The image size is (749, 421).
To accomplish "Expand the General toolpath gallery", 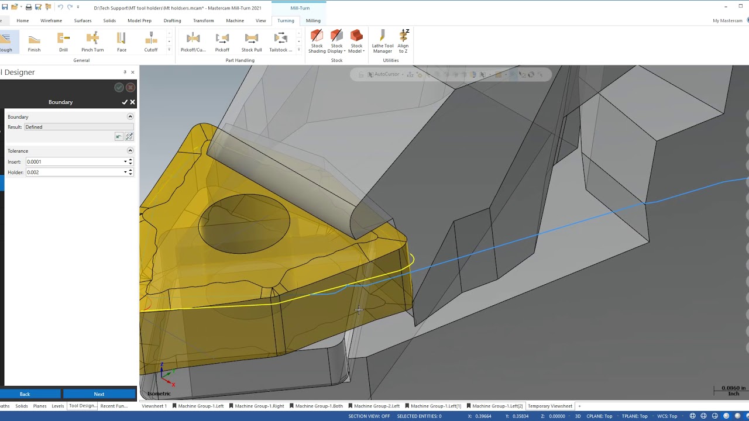I will point(169,50).
